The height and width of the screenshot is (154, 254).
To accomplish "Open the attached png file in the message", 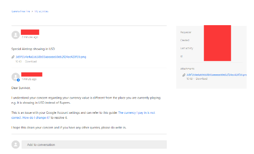I will pyautogui.click(x=51, y=57).
